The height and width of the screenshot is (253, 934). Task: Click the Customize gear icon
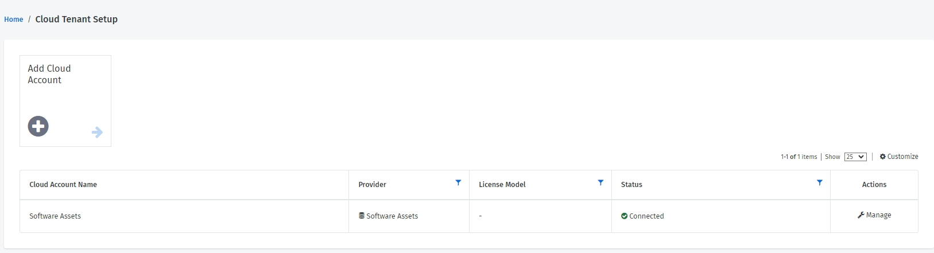click(882, 157)
